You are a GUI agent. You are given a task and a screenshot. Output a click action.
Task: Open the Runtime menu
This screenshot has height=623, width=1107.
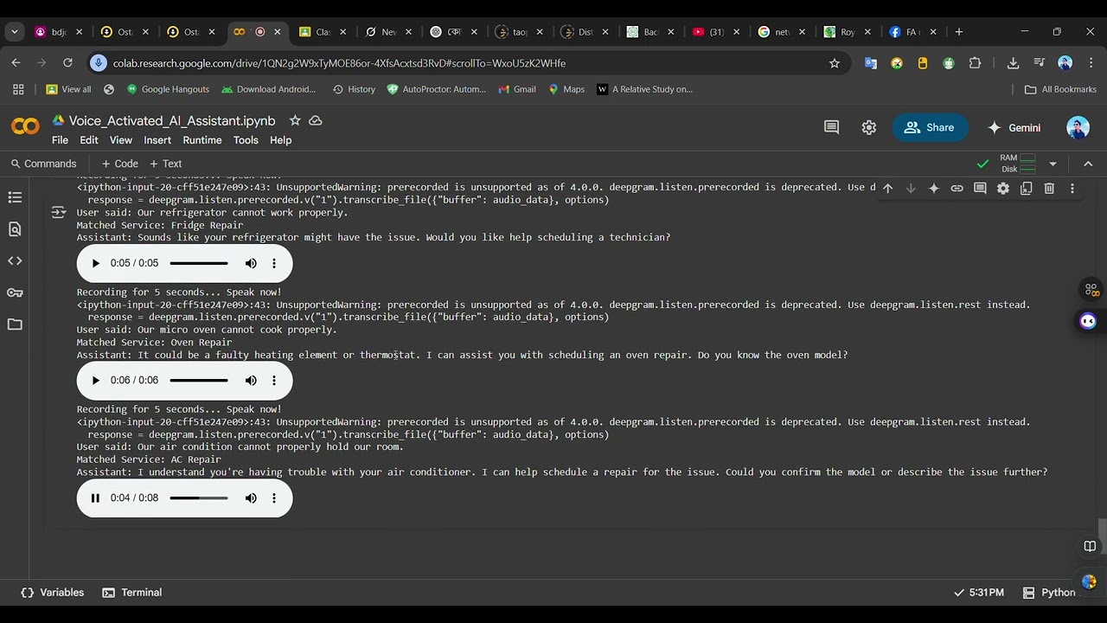click(202, 140)
